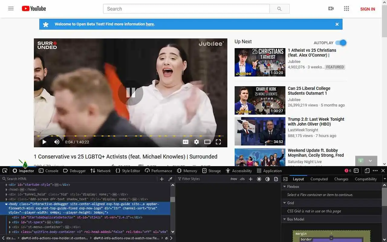Open the YouTube apps grid icon
Image resolution: width=387 pixels, height=242 pixels.
346,8
